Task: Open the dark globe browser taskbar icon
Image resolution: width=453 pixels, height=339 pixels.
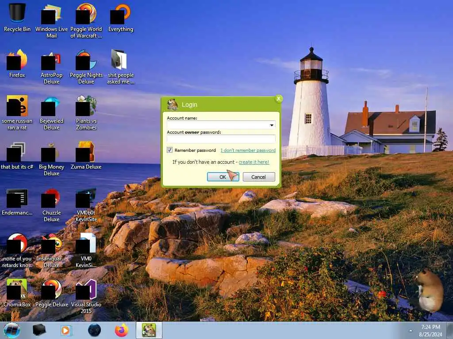Action: pyautogui.click(x=95, y=330)
